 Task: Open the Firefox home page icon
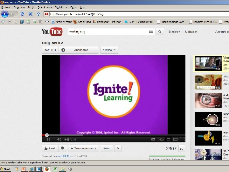tap(38, 14)
